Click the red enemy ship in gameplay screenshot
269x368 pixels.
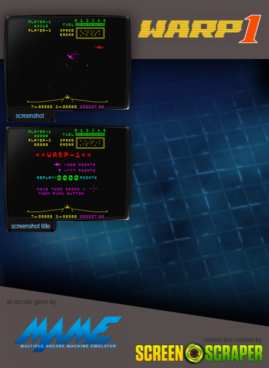point(99,47)
